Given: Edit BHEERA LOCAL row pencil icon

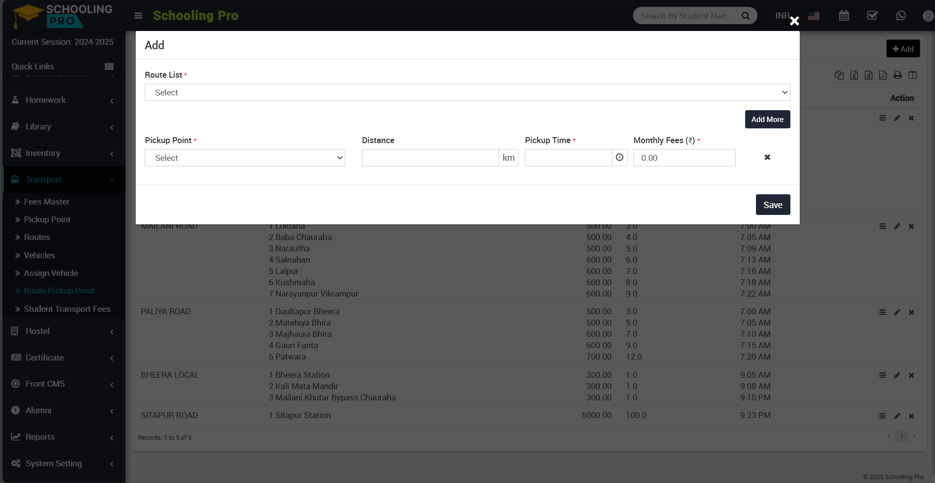Looking at the screenshot, I should pyautogui.click(x=897, y=375).
